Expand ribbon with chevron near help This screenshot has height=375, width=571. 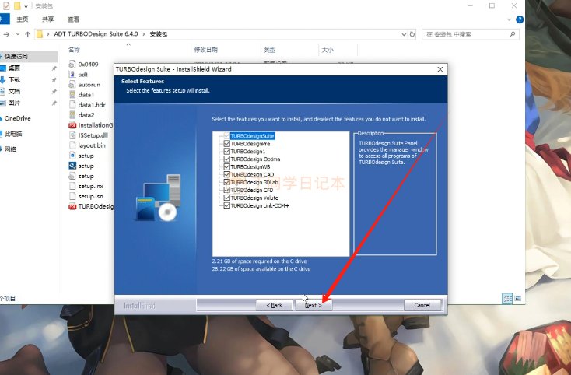pyautogui.click(x=509, y=19)
